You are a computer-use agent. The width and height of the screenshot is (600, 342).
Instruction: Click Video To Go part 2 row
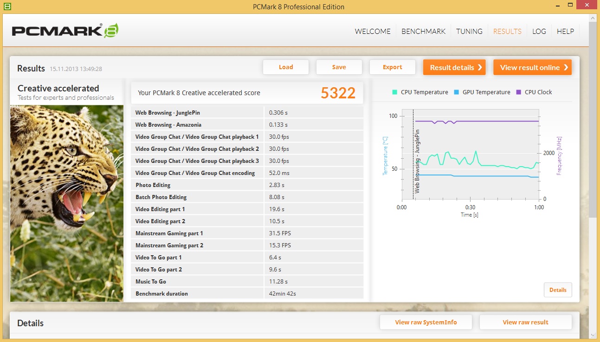coord(247,269)
